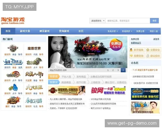Open 《成吉思汗3》关闭官方交易 announcement

pos(146,83)
